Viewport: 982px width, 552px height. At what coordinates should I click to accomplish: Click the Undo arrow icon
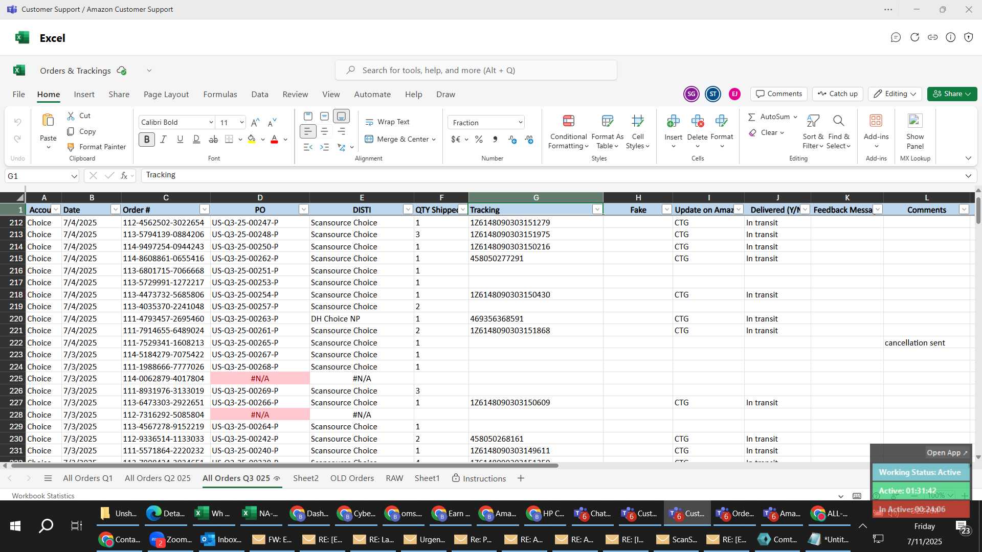click(x=18, y=122)
